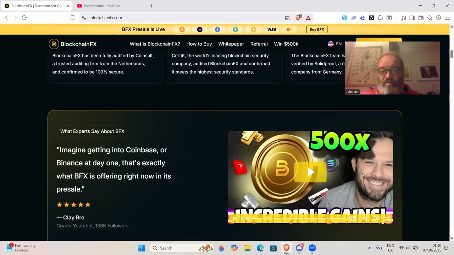The width and height of the screenshot is (454, 255).
Task: Click the Forthcoming Earnings taskbar widget
Action: 21,248
